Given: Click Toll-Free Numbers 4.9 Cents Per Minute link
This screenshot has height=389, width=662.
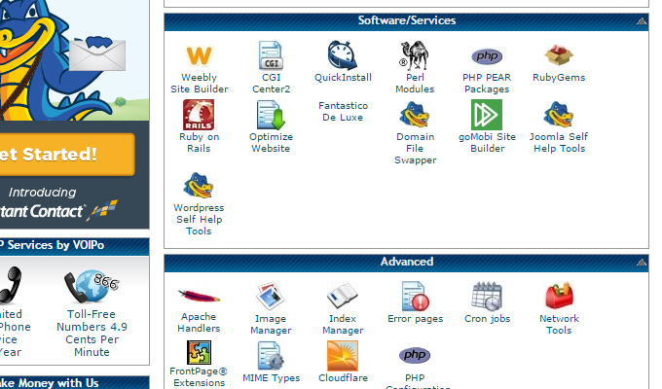Looking at the screenshot, I should 92,333.
